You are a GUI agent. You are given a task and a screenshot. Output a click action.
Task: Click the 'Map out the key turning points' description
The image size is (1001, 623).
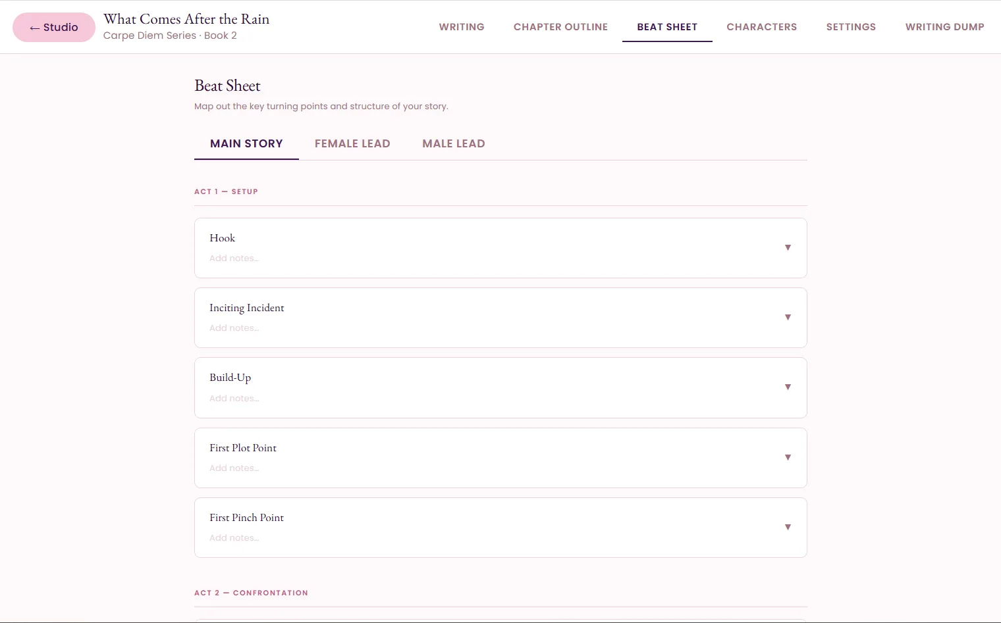(321, 107)
